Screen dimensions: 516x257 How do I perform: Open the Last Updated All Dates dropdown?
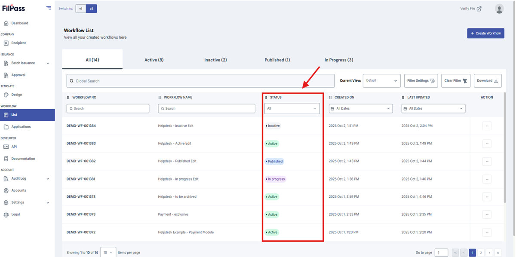433,108
